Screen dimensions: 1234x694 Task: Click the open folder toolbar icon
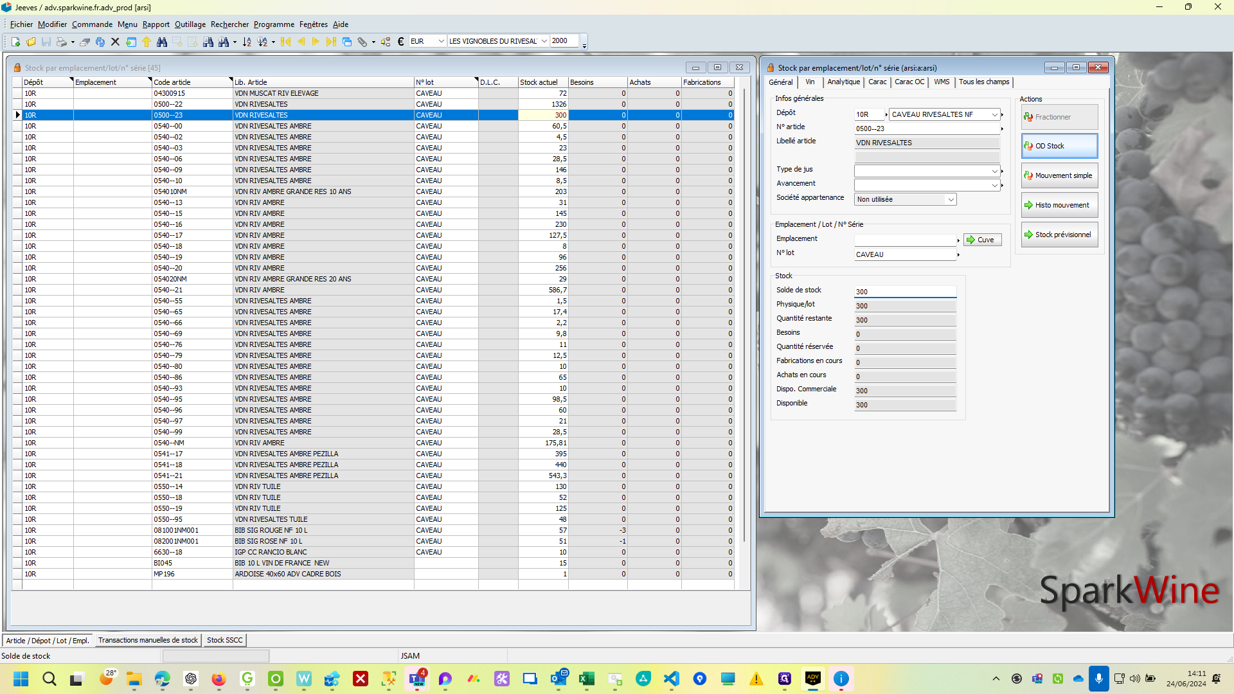[x=31, y=42]
